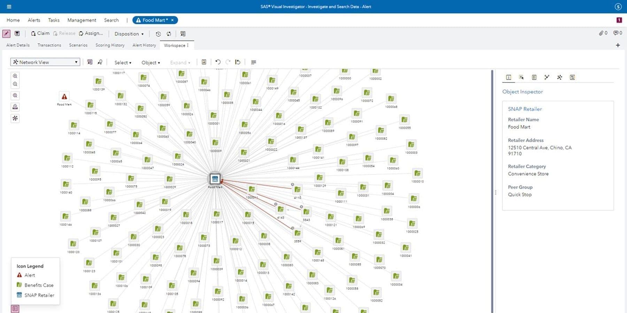Open Tasks menu
The width and height of the screenshot is (627, 313).
[x=54, y=20]
